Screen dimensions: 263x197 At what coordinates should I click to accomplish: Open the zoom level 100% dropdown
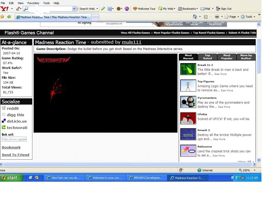tap(254, 170)
